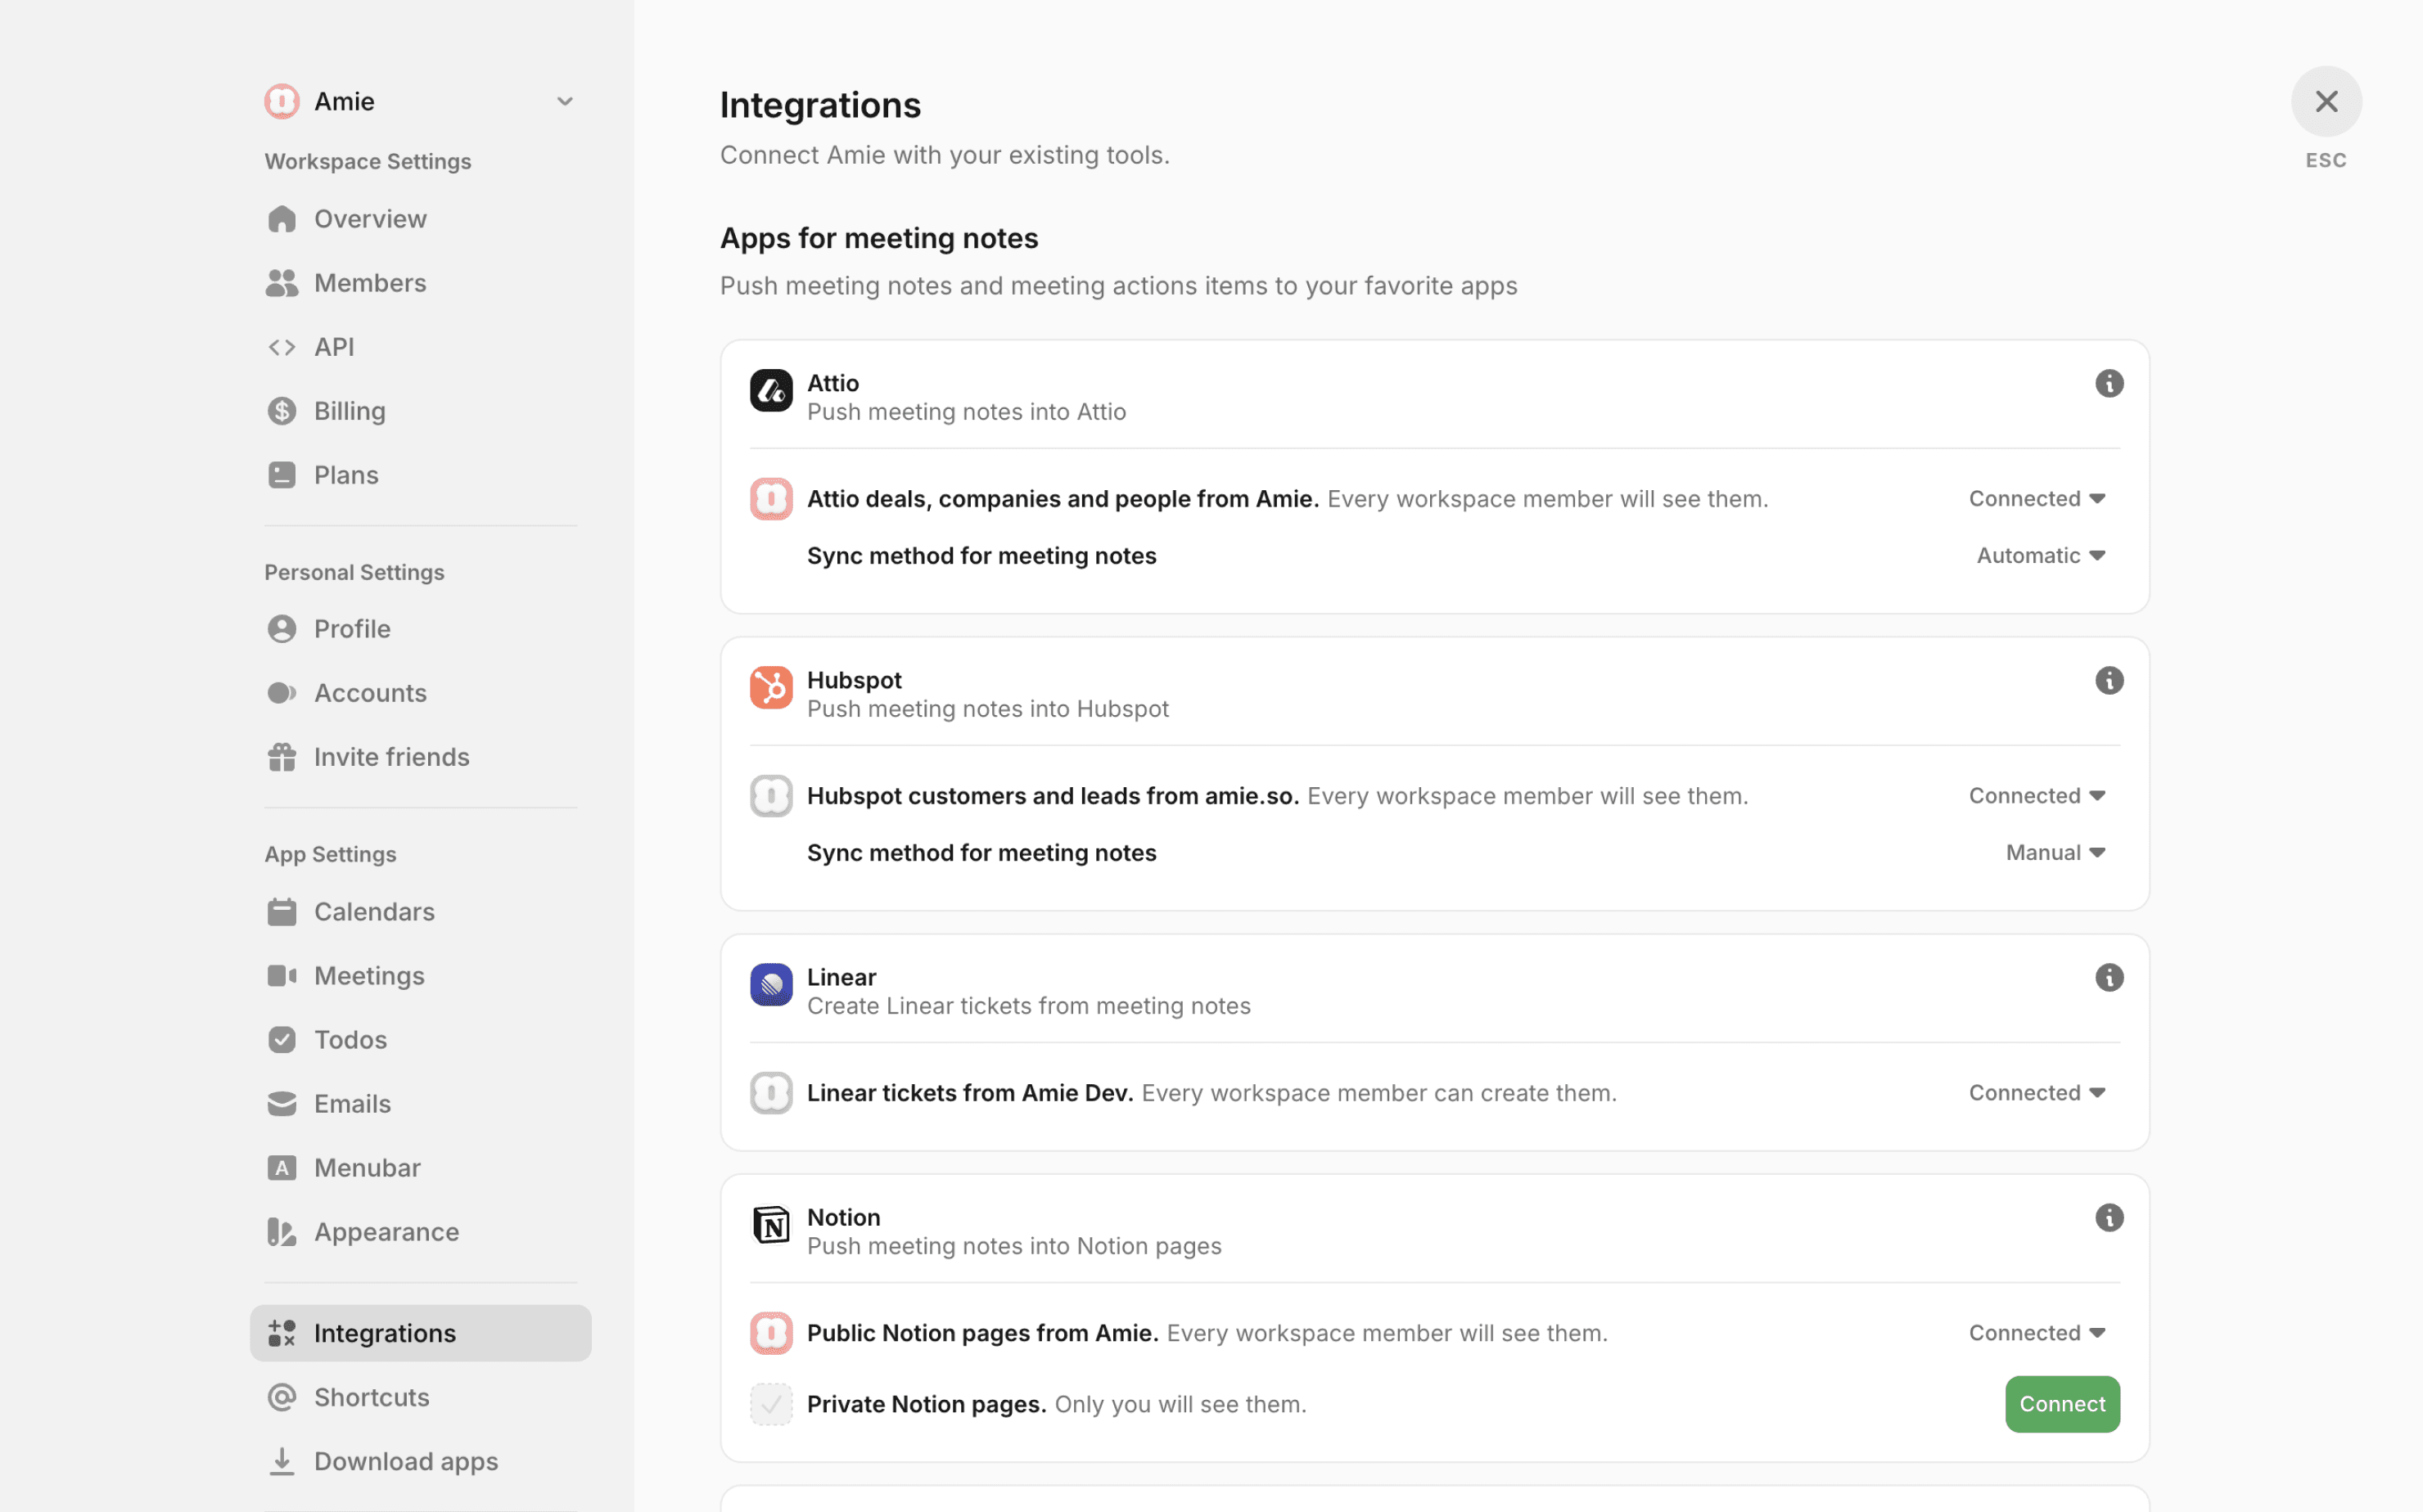Click the Appearance palette icon
The image size is (2423, 1512).
(281, 1231)
